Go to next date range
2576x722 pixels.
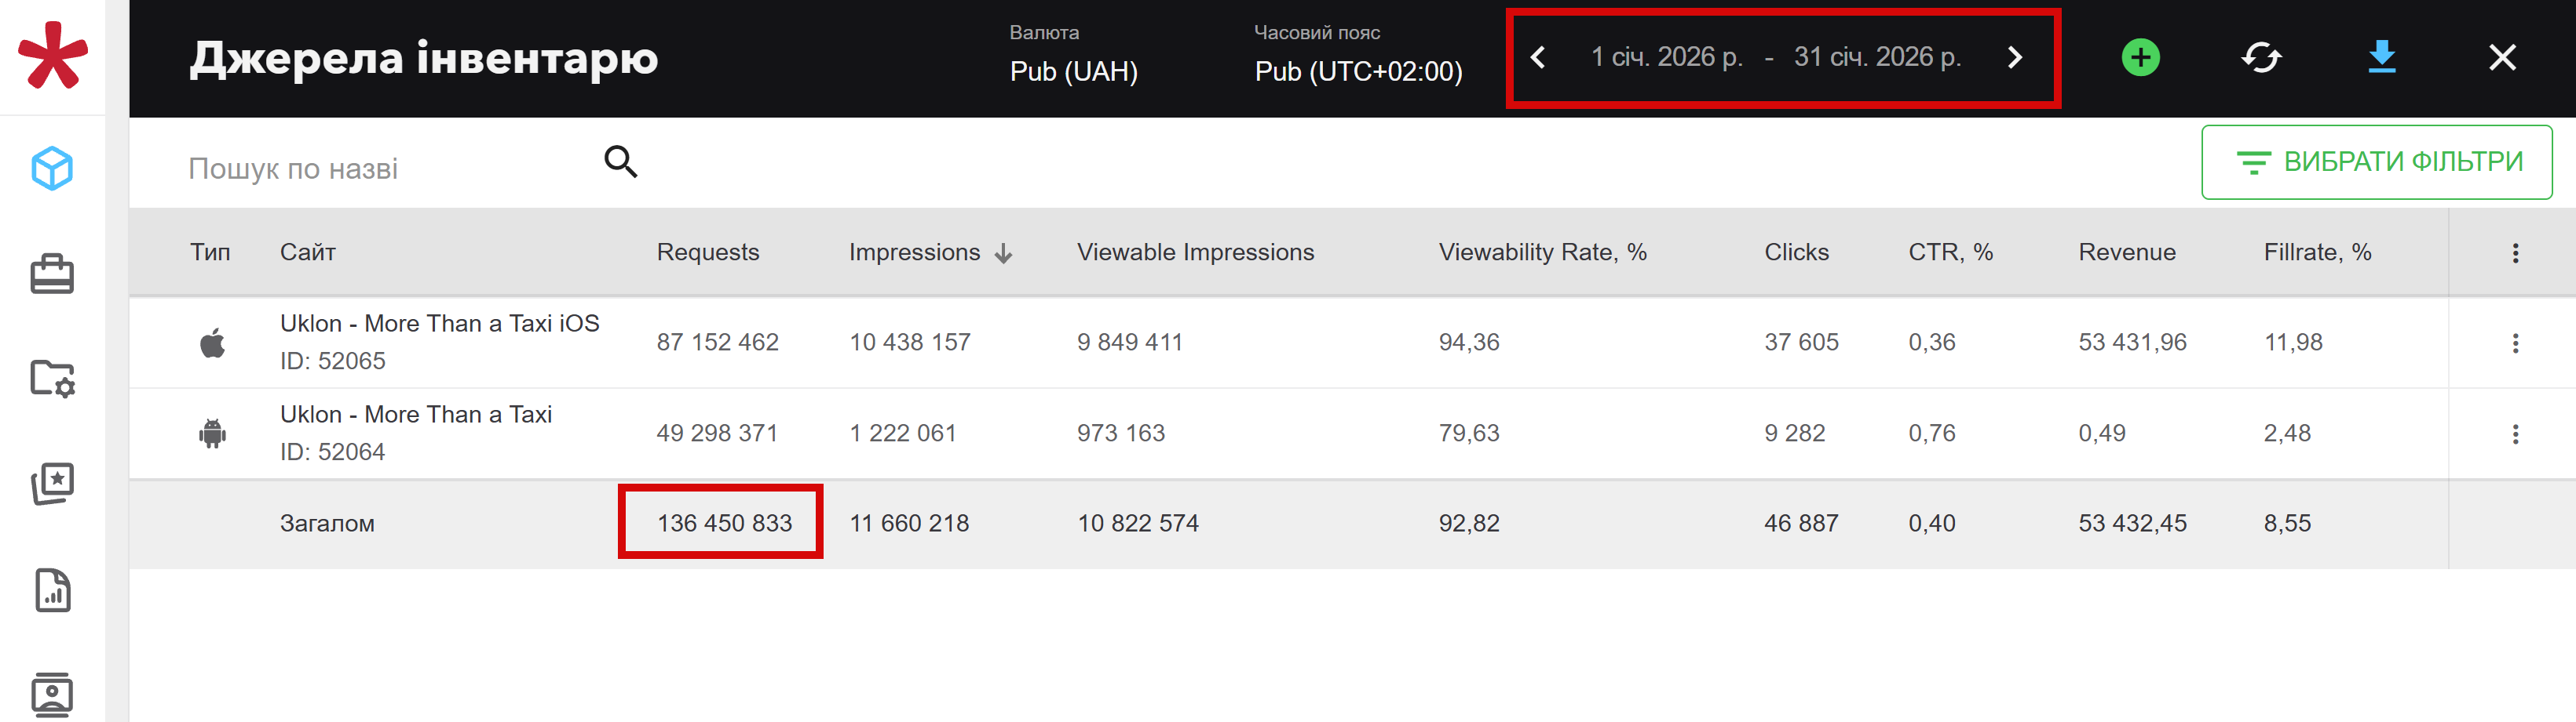[2015, 58]
